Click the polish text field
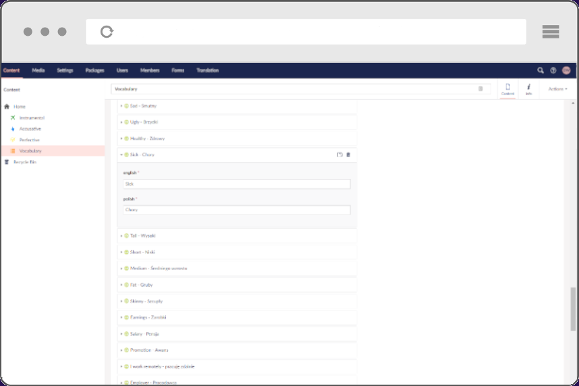 click(x=237, y=210)
